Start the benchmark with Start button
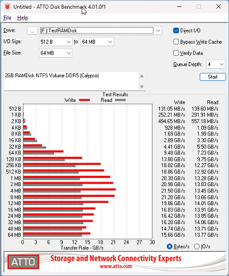This screenshot has height=276, width=229. [x=213, y=77]
